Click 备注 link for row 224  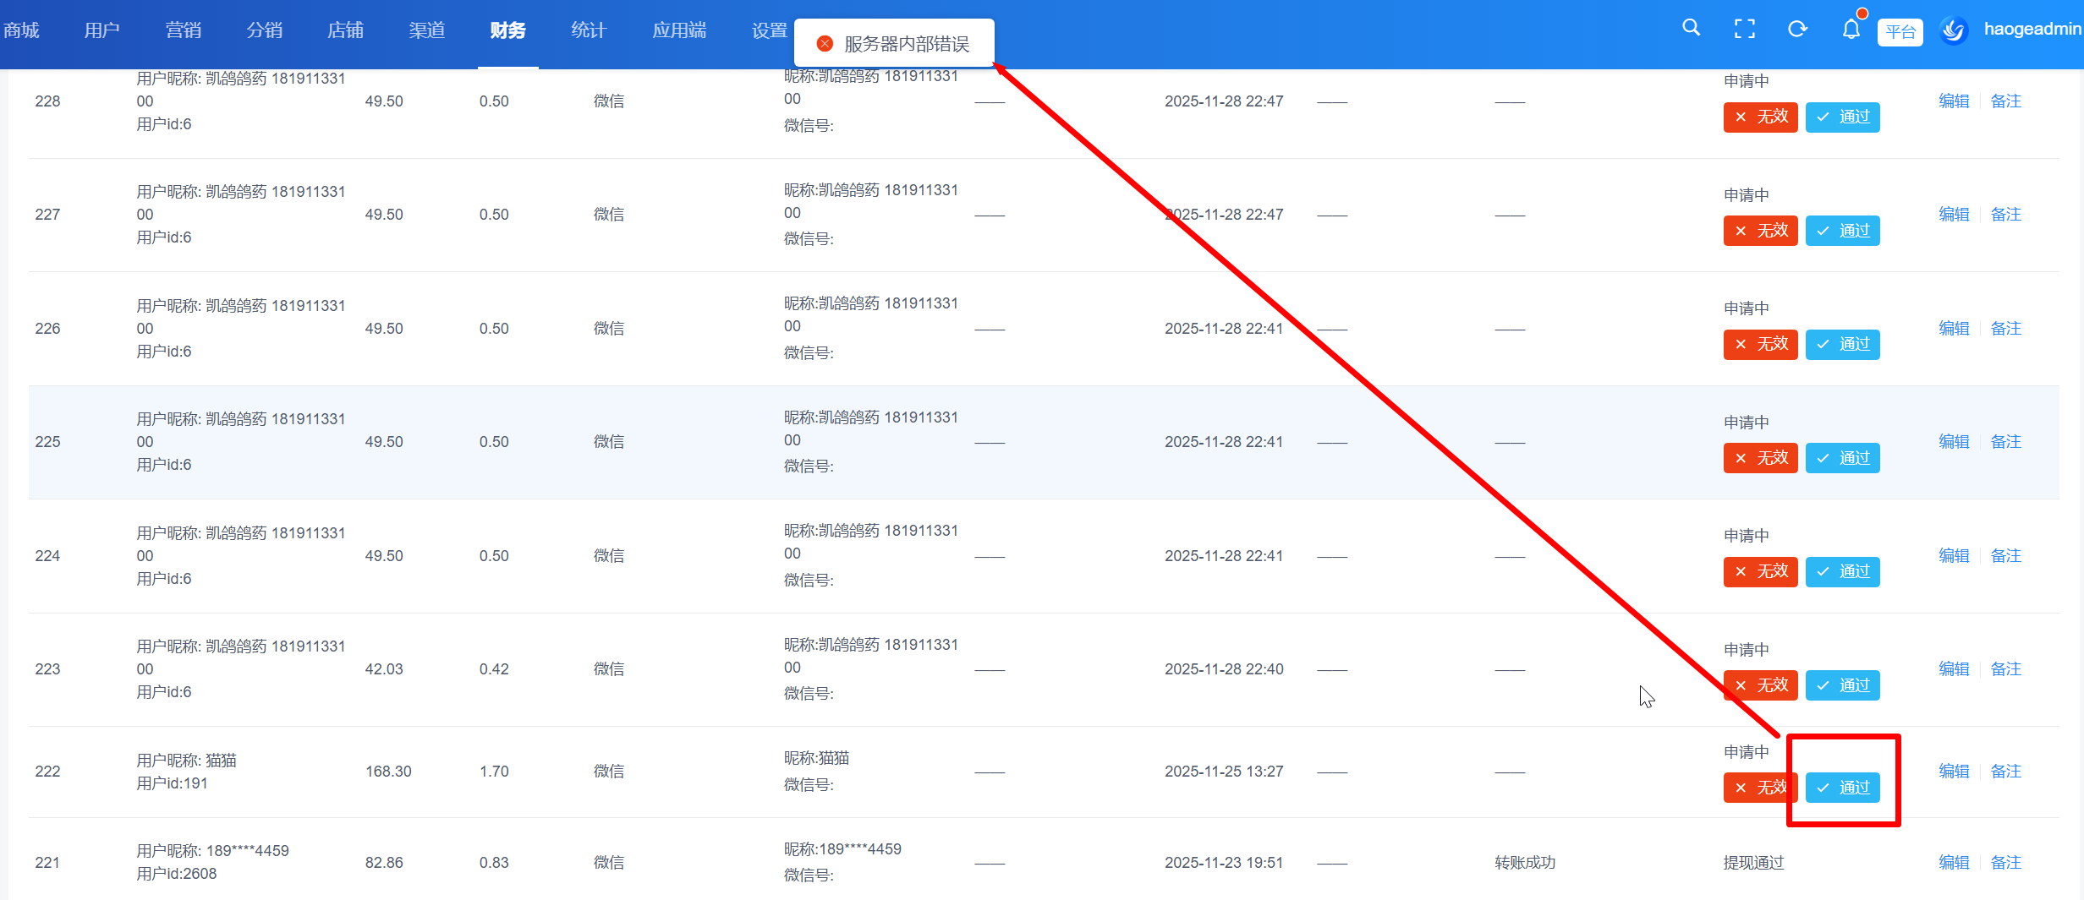pyautogui.click(x=2005, y=555)
